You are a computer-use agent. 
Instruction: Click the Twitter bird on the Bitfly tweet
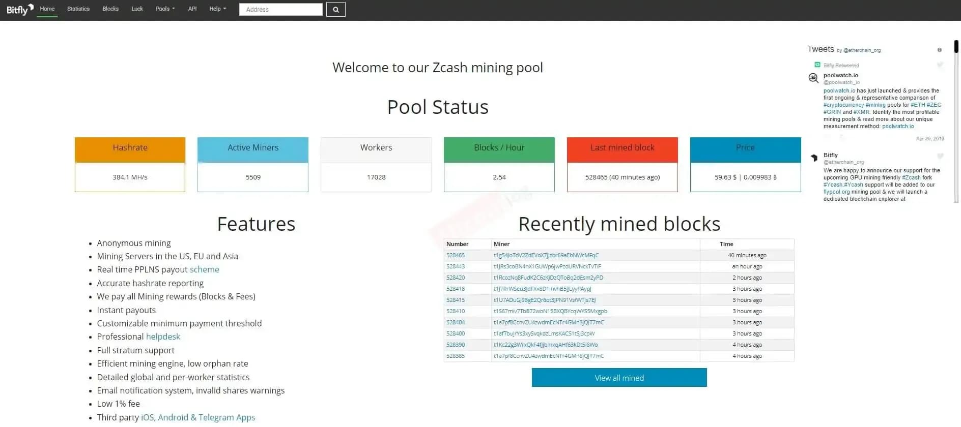940,156
